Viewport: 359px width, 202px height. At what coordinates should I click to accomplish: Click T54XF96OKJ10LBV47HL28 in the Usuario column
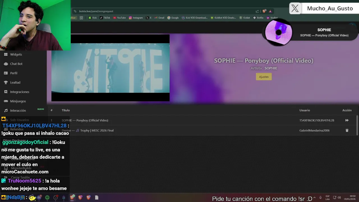point(317,120)
